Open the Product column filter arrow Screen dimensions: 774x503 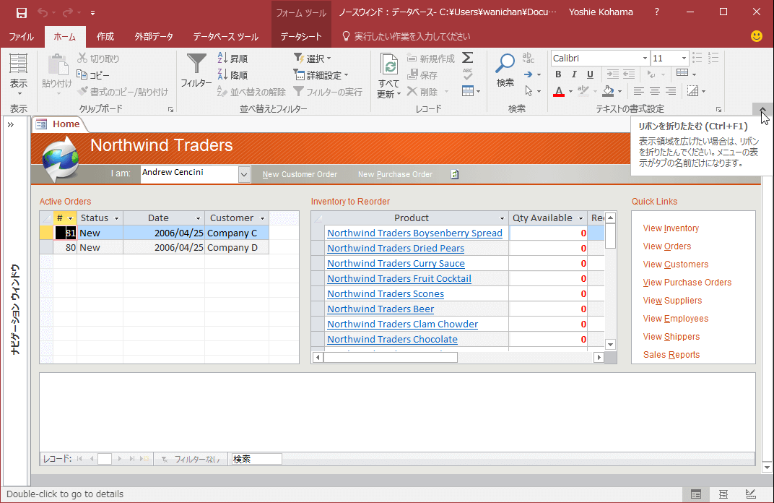point(502,218)
